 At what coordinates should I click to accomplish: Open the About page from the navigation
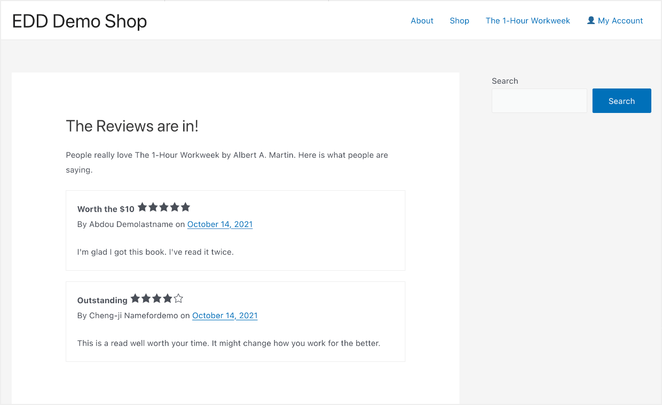tap(422, 21)
